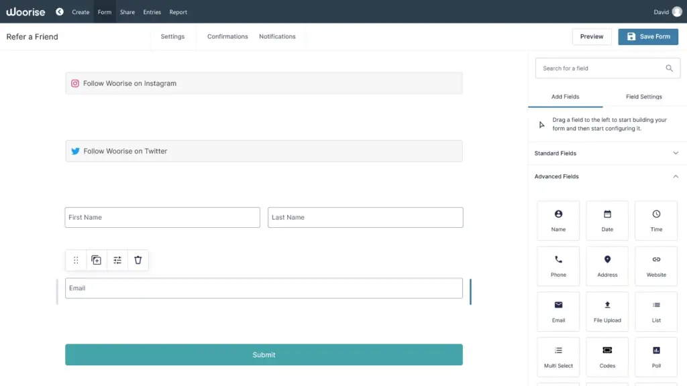
Task: Open the Notifications tab
Action: click(277, 37)
